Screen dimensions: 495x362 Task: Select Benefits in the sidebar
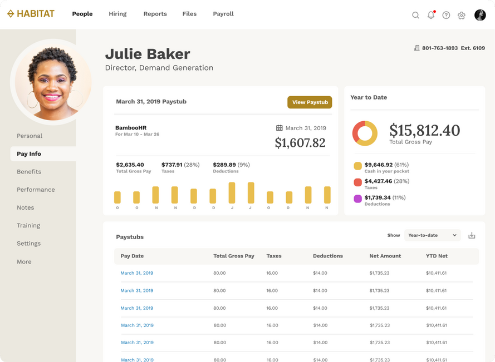(x=29, y=172)
